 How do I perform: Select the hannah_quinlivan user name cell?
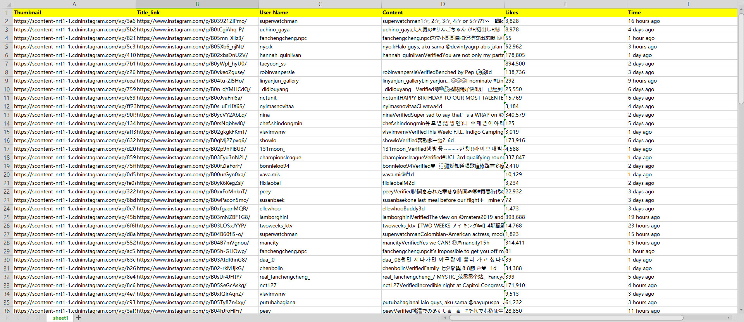[x=320, y=55]
